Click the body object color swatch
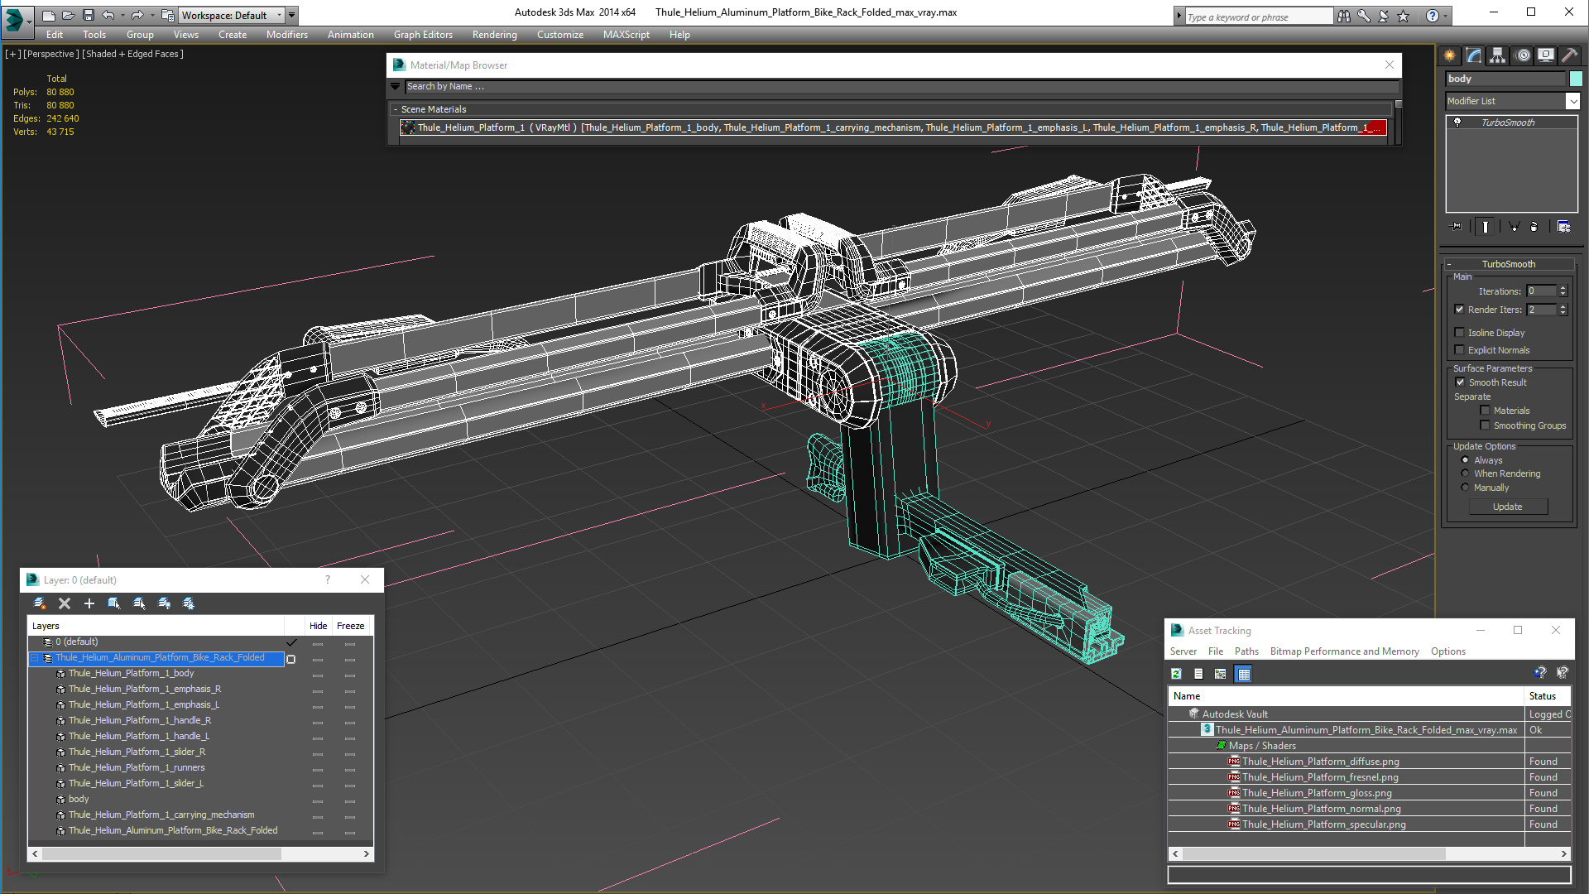 pos(1576,79)
